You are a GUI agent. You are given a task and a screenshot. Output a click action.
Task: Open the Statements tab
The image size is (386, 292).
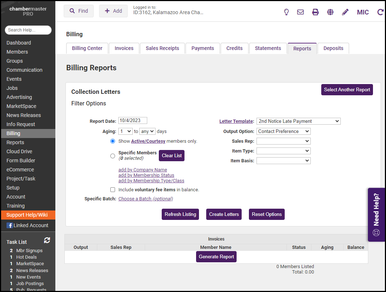click(x=268, y=48)
